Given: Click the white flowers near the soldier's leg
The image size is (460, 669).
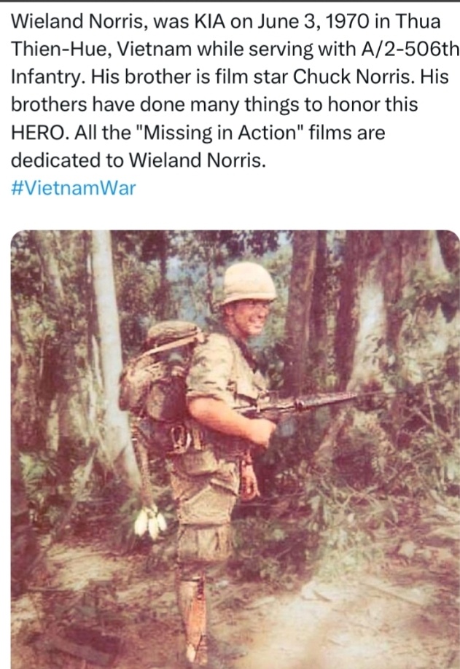Looking at the screenshot, I should [149, 523].
